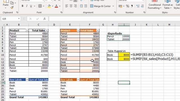This screenshot has height=101, width=180.
Task: Click the Enter checkmark in formula bar
Action: click(37, 19)
